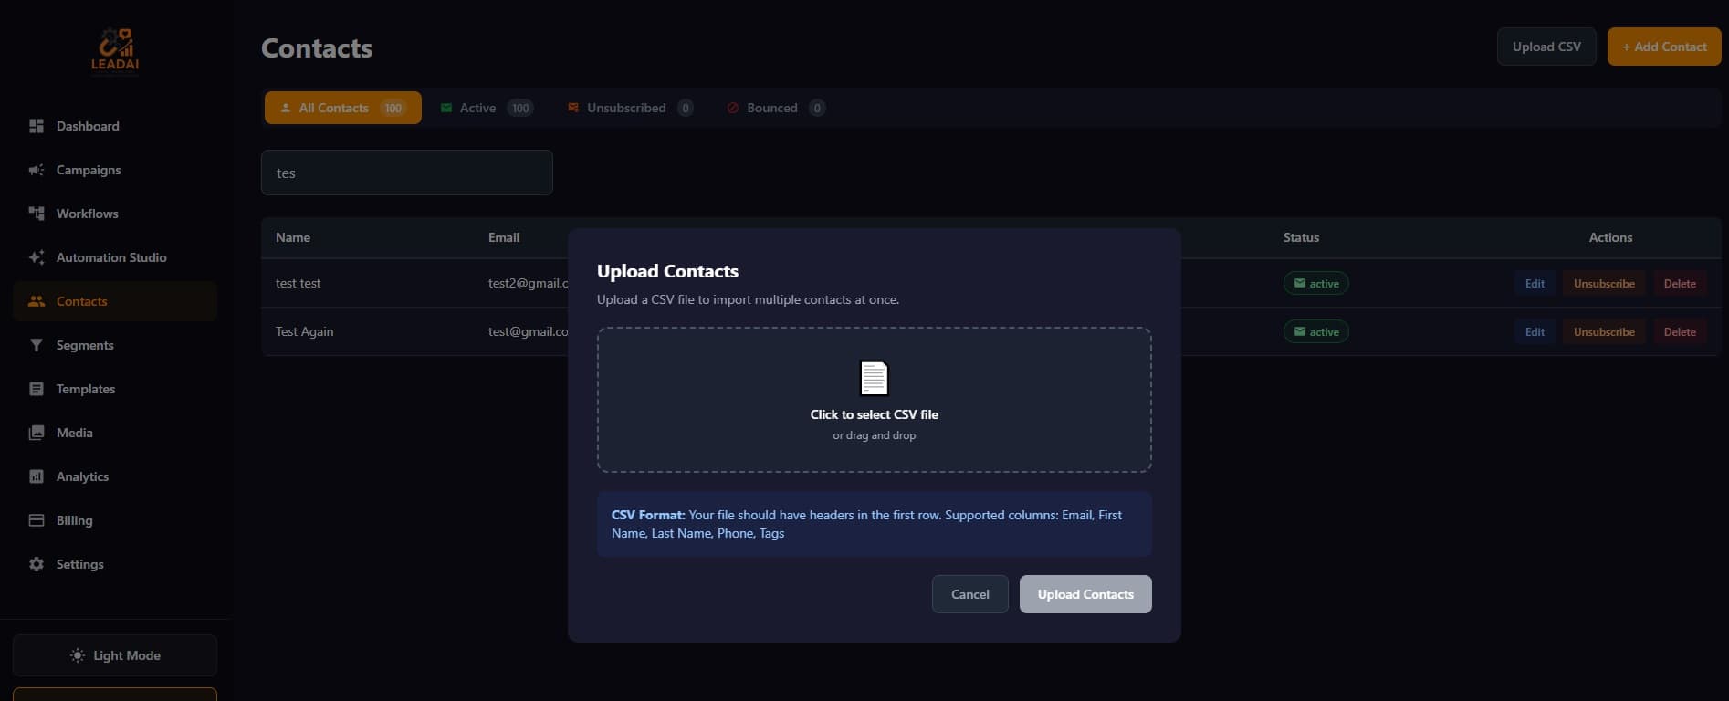
Task: Click 'Click to select CSV file' text
Action: 875,414
